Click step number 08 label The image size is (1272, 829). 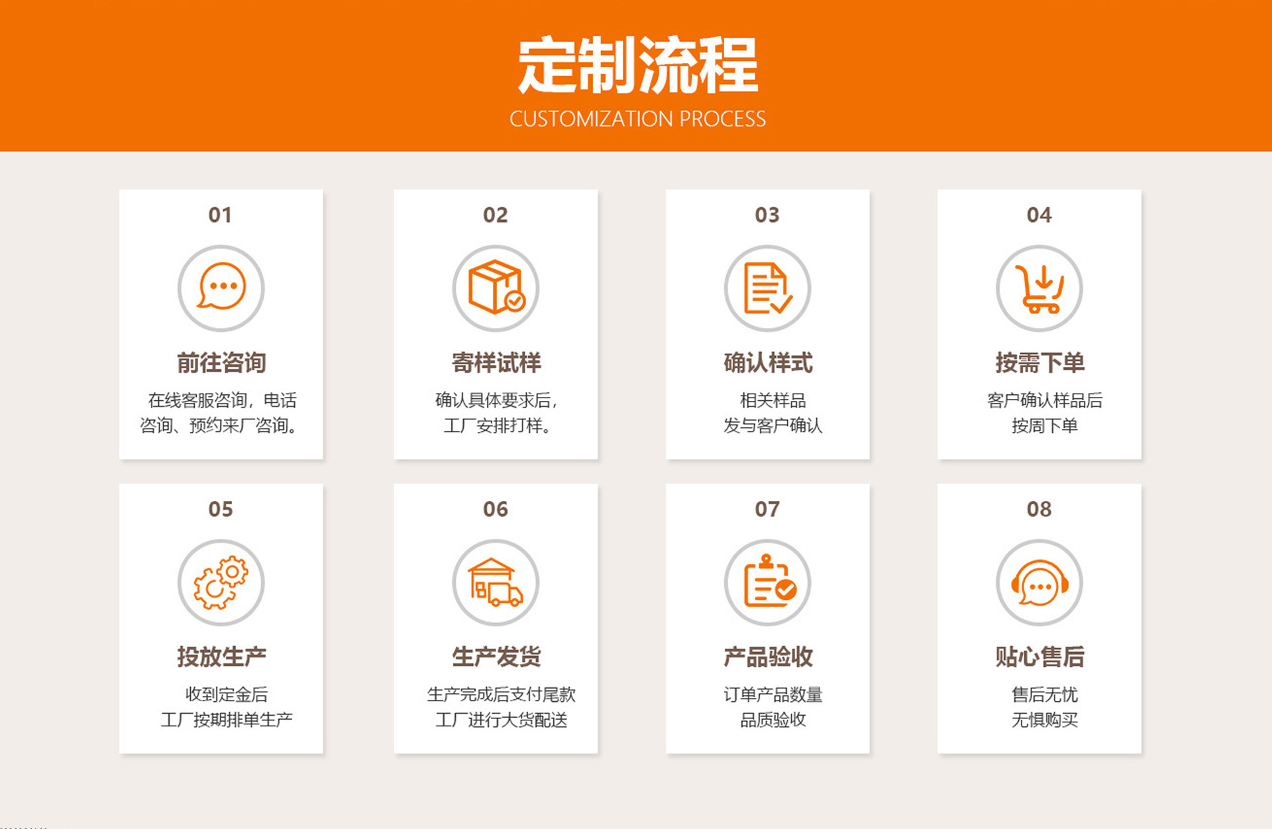(1039, 509)
